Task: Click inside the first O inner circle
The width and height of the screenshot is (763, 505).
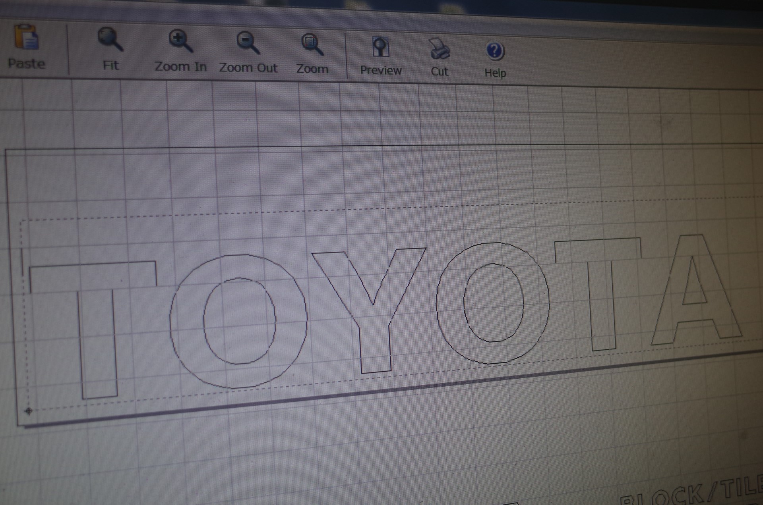Action: point(239,321)
